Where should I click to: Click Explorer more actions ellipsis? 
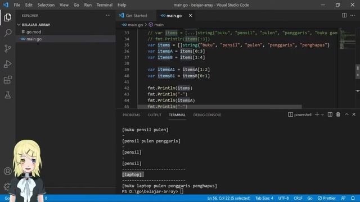tap(108, 15)
